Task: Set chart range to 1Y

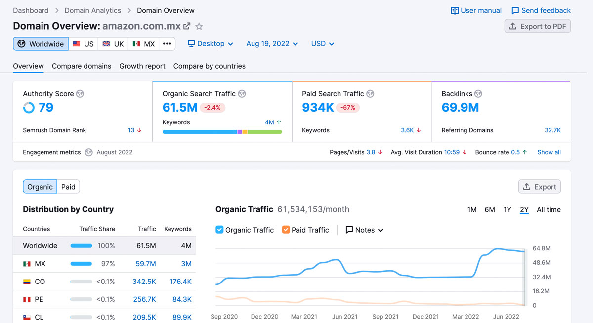Action: pos(507,209)
